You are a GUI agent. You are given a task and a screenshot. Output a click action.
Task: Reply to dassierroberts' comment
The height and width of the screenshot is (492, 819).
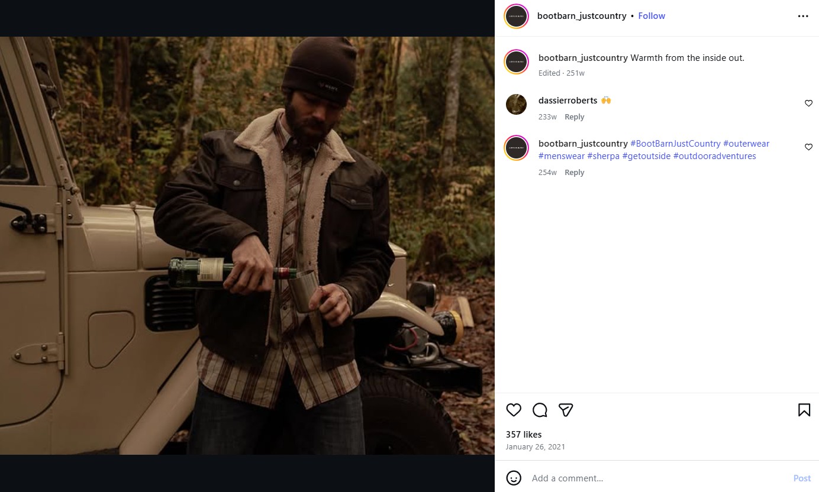574,117
